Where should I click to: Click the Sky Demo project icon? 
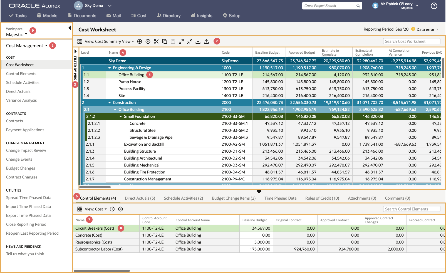78,6
